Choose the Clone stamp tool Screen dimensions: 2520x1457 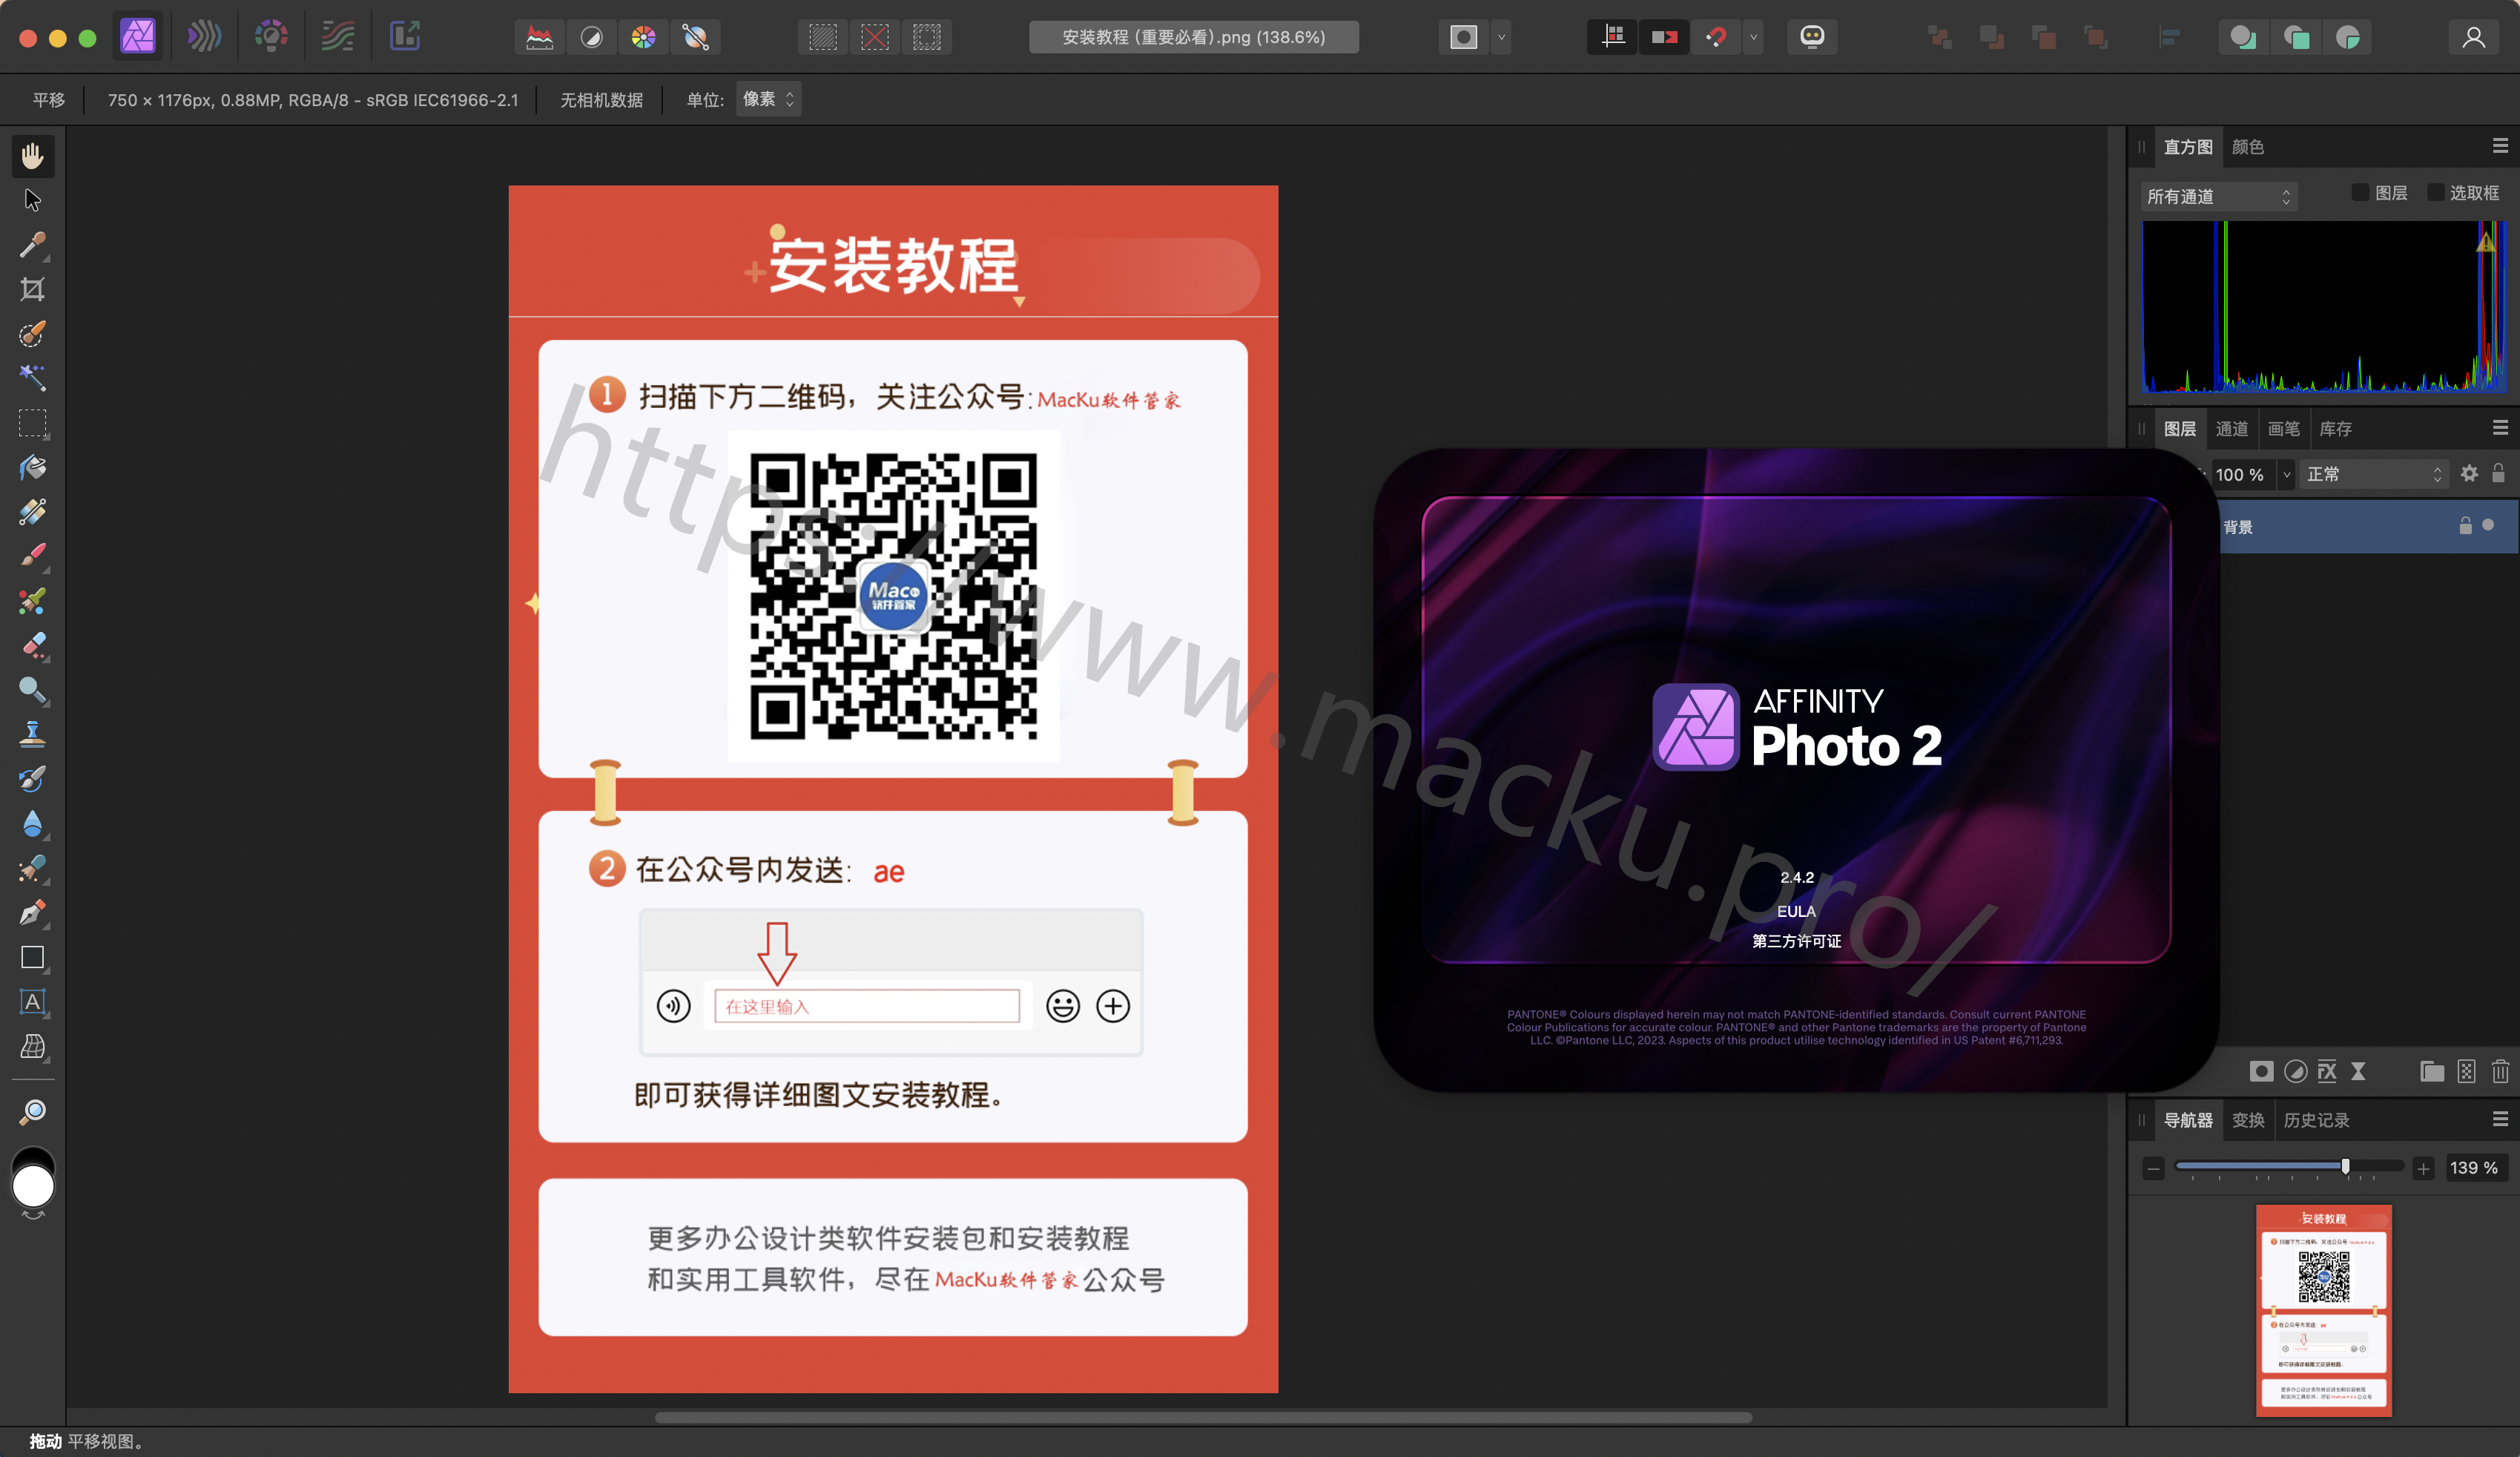[x=32, y=734]
